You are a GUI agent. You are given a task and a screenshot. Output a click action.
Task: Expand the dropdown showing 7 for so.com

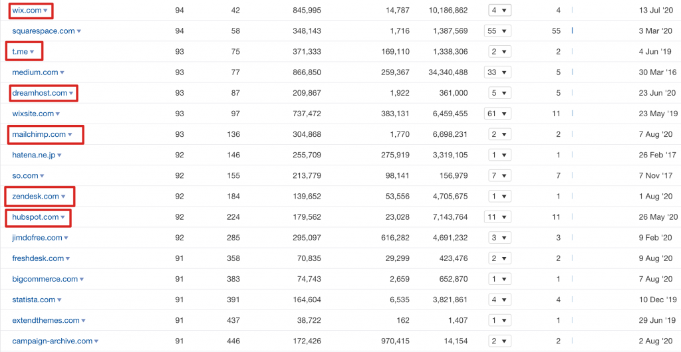pos(497,176)
